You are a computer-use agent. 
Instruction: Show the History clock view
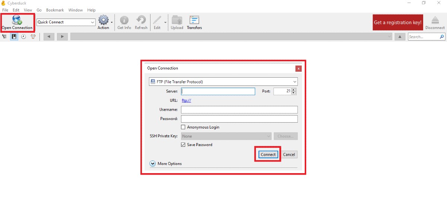[x=23, y=37]
